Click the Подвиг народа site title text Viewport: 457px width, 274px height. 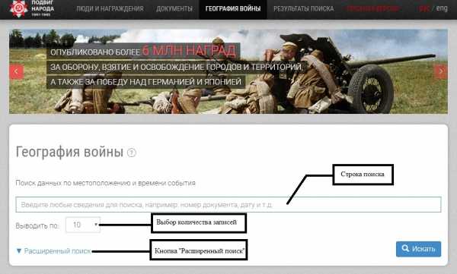43,6
